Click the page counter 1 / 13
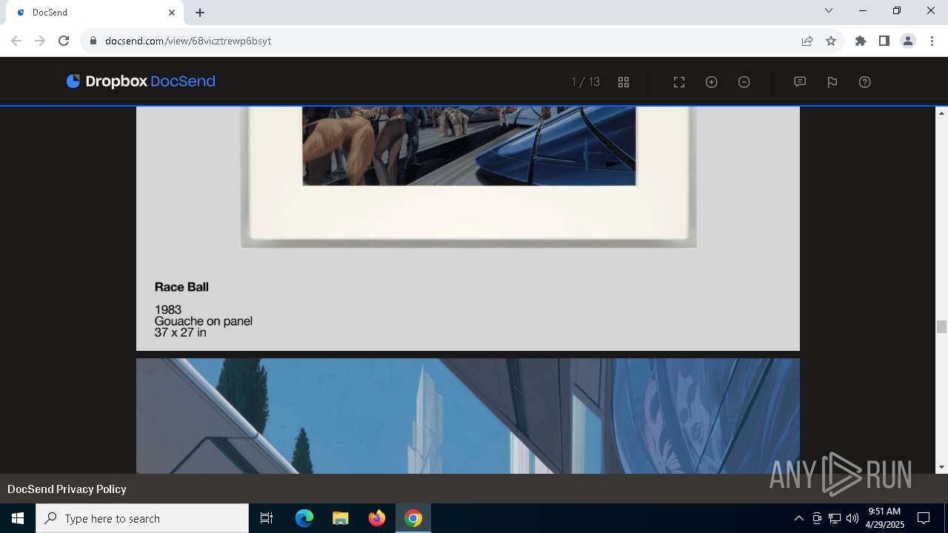Image resolution: width=948 pixels, height=533 pixels. (586, 82)
